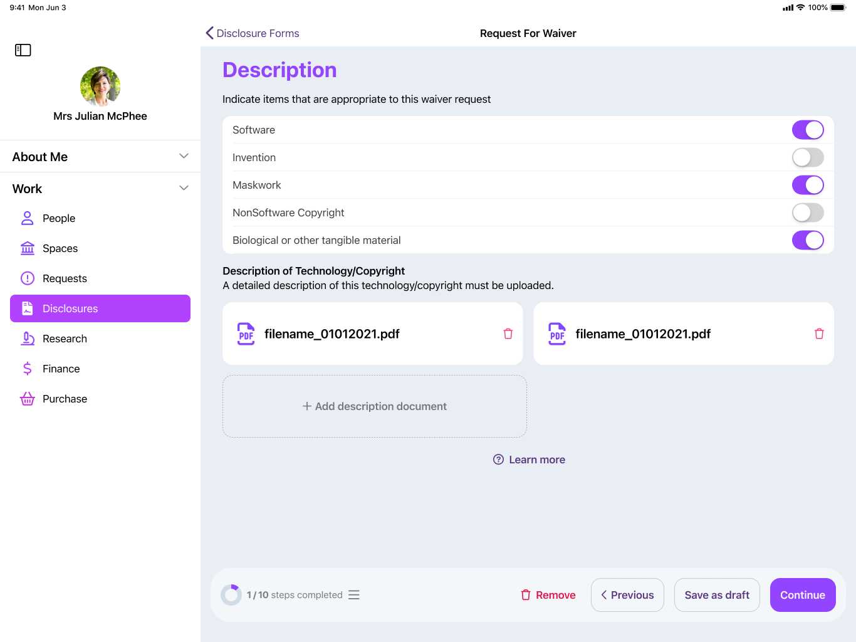Click trash icon on first PDF file
The width and height of the screenshot is (856, 642).
point(508,334)
